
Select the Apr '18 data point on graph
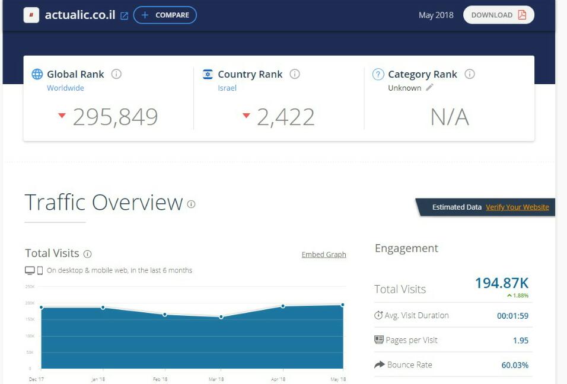283,306
